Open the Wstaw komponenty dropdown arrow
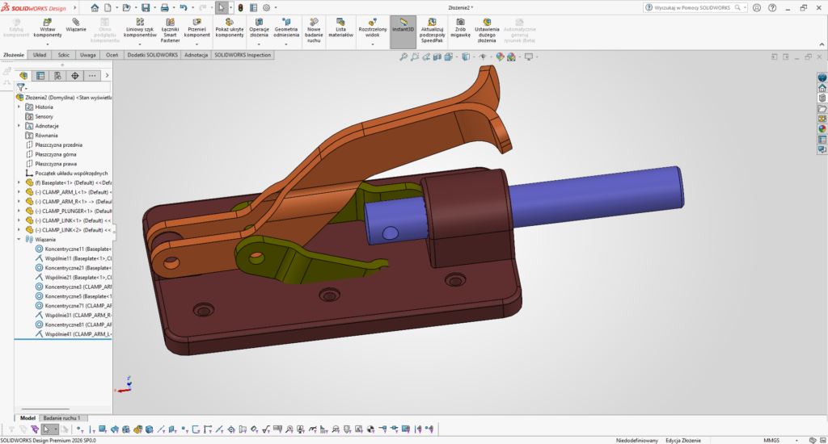 click(x=48, y=45)
